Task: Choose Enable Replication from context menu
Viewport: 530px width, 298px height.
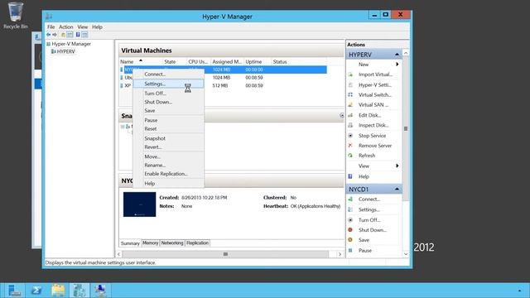Action: point(168,174)
